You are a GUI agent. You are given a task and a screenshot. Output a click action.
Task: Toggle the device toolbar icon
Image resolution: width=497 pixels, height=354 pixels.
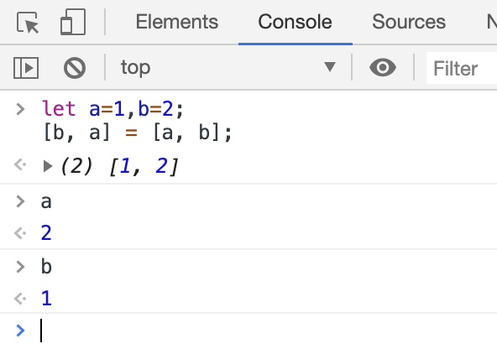point(73,22)
